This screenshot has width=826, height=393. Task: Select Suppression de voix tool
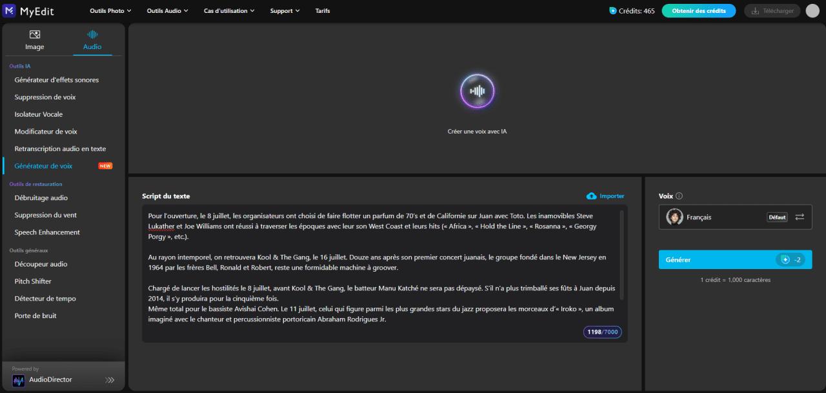(x=45, y=97)
